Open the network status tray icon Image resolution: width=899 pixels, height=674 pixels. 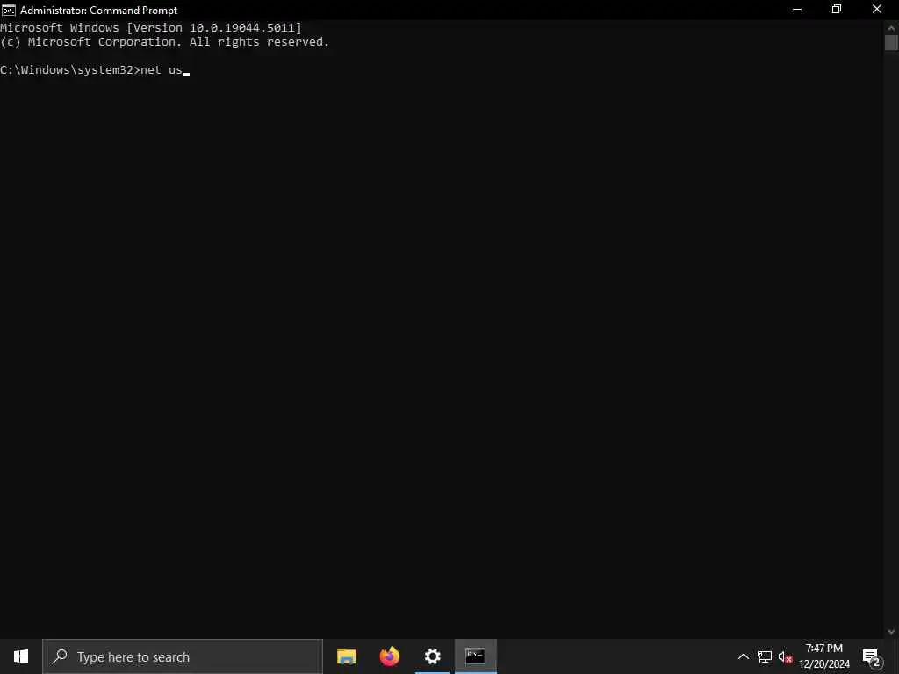765,656
